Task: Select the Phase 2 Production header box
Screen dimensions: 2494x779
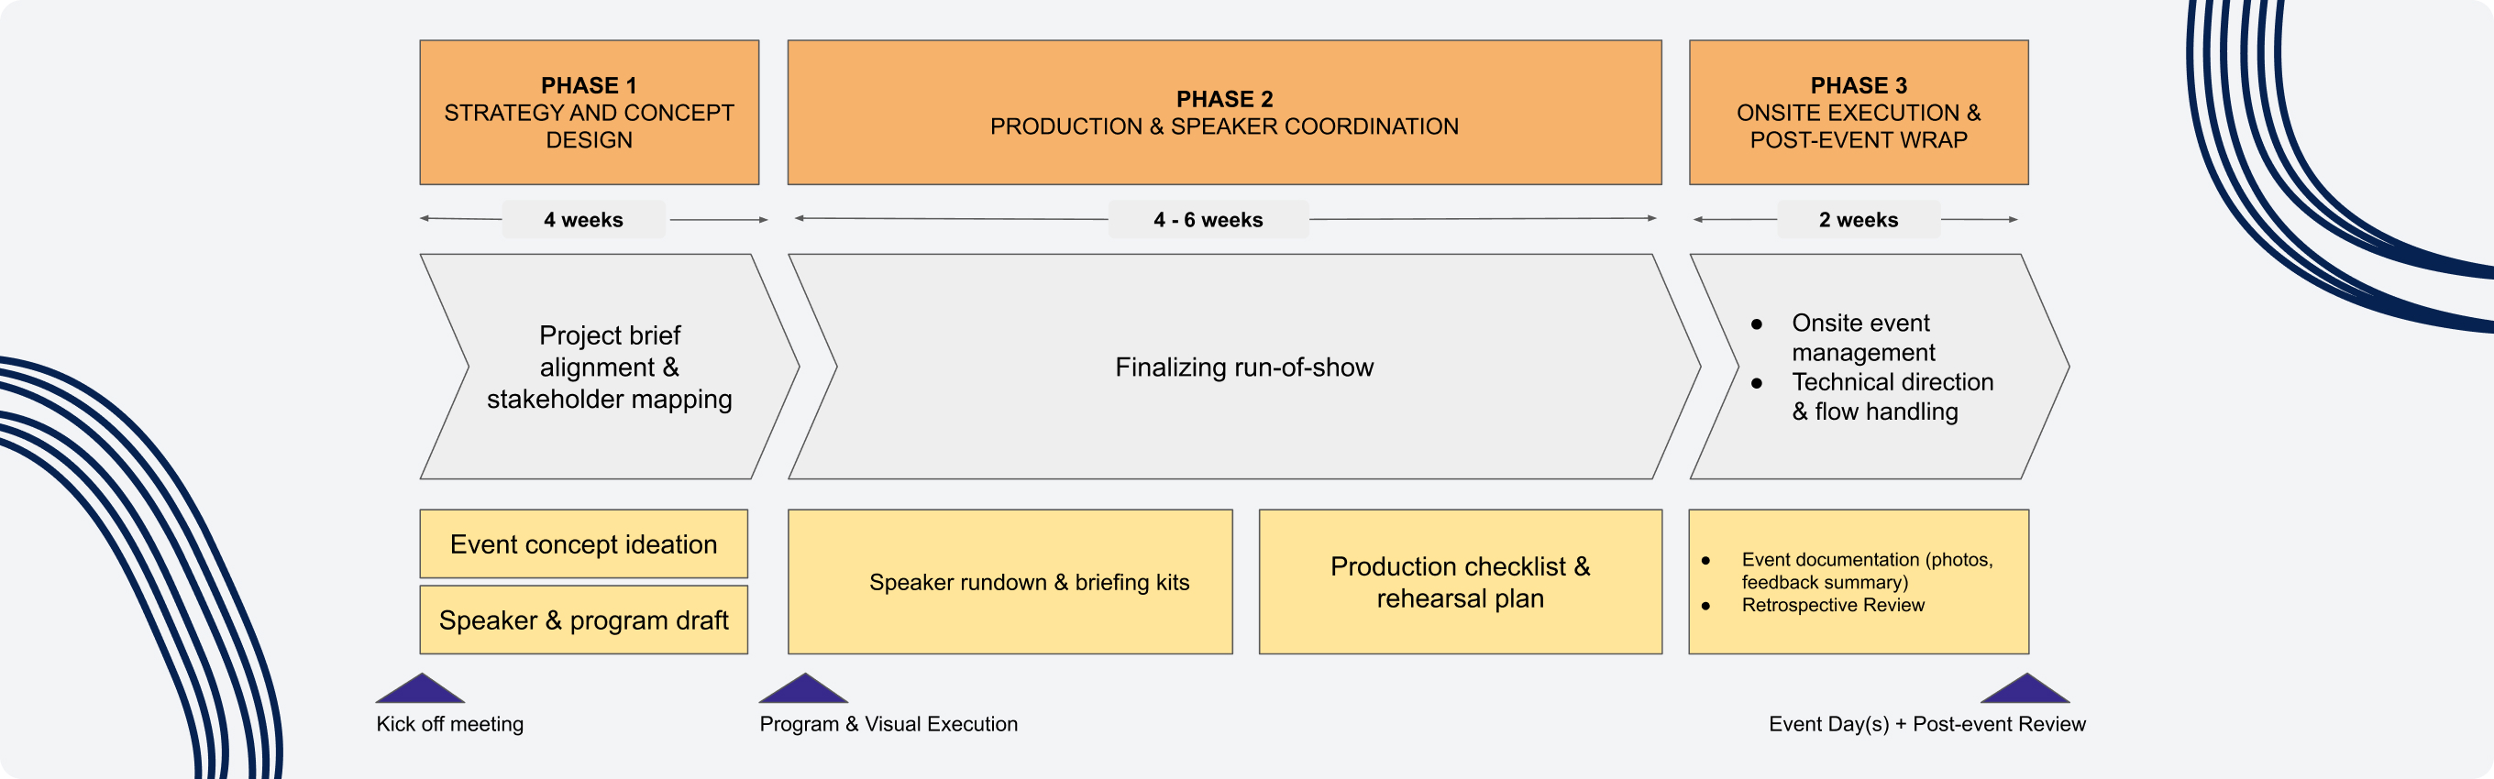Action: point(1224,112)
